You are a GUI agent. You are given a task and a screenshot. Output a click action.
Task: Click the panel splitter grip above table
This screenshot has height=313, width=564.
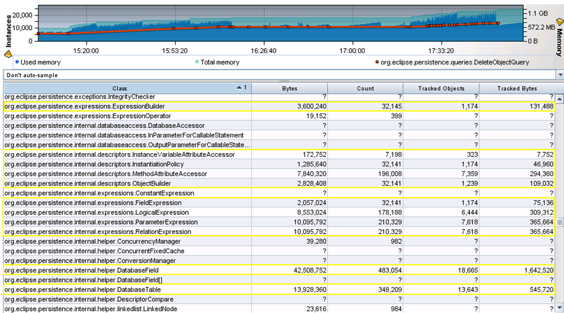tap(284, 81)
